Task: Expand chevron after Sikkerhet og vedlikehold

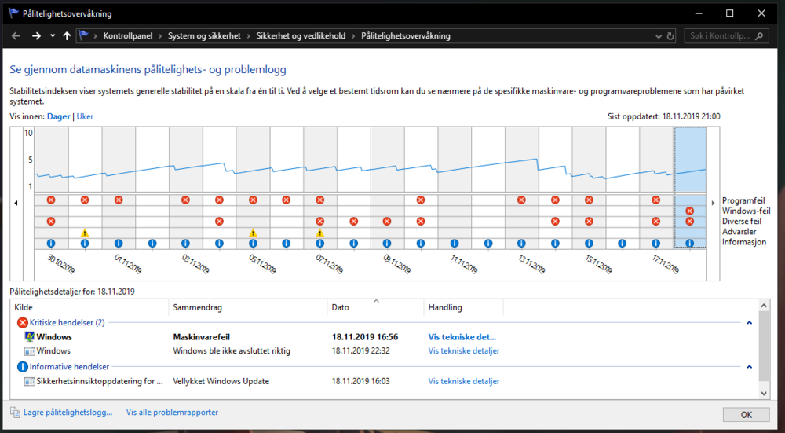Action: (354, 36)
